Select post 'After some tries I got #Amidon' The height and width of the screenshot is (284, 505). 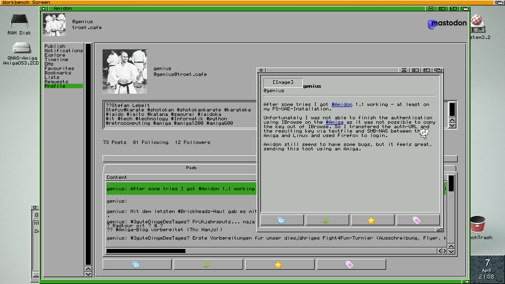[181, 189]
